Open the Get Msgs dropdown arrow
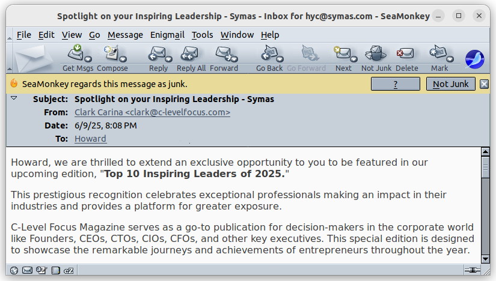The width and height of the screenshot is (496, 281). 88,59
